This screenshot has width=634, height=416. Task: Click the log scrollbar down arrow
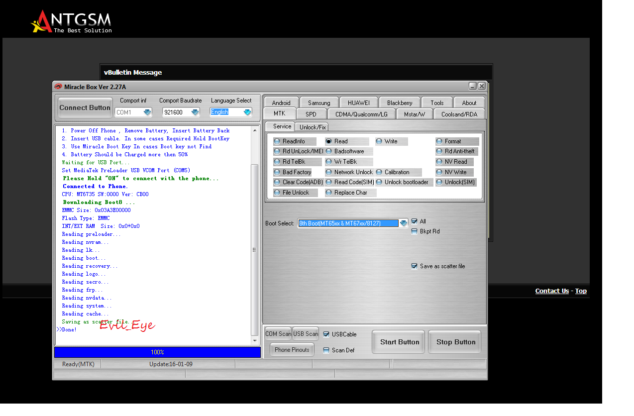(x=255, y=341)
